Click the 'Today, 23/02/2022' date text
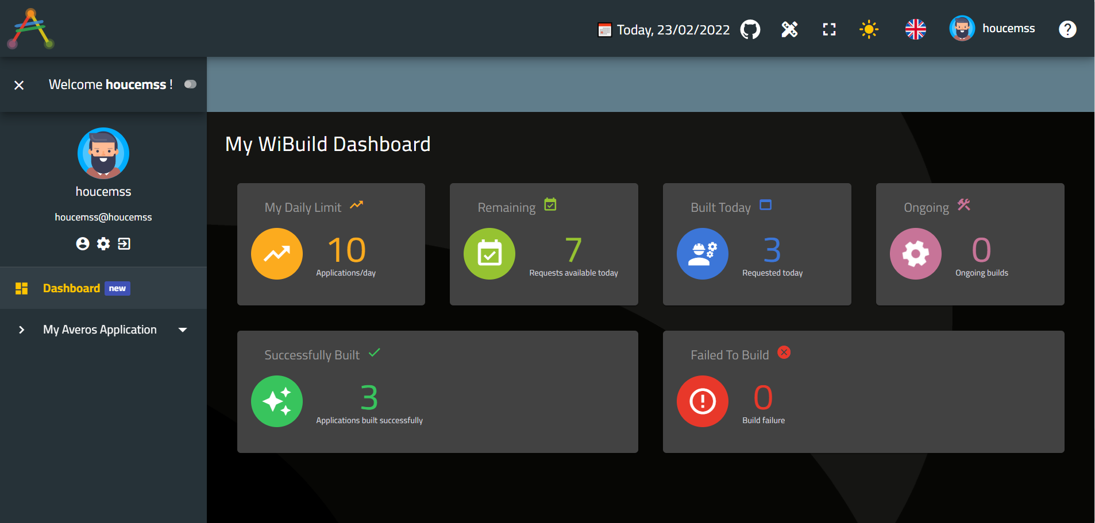Screen dimensions: 1095x523 (x=673, y=30)
